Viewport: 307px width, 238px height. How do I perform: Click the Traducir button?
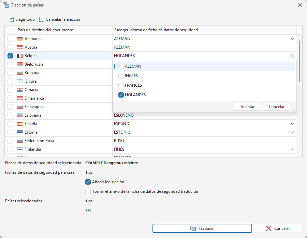(x=202, y=228)
